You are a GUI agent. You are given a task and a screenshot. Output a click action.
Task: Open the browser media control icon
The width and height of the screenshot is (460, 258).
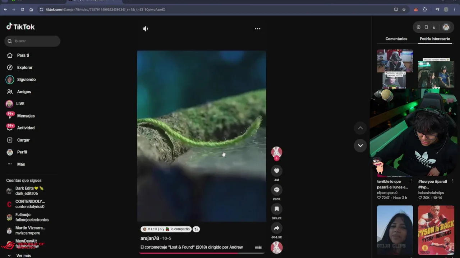[x=437, y=10]
